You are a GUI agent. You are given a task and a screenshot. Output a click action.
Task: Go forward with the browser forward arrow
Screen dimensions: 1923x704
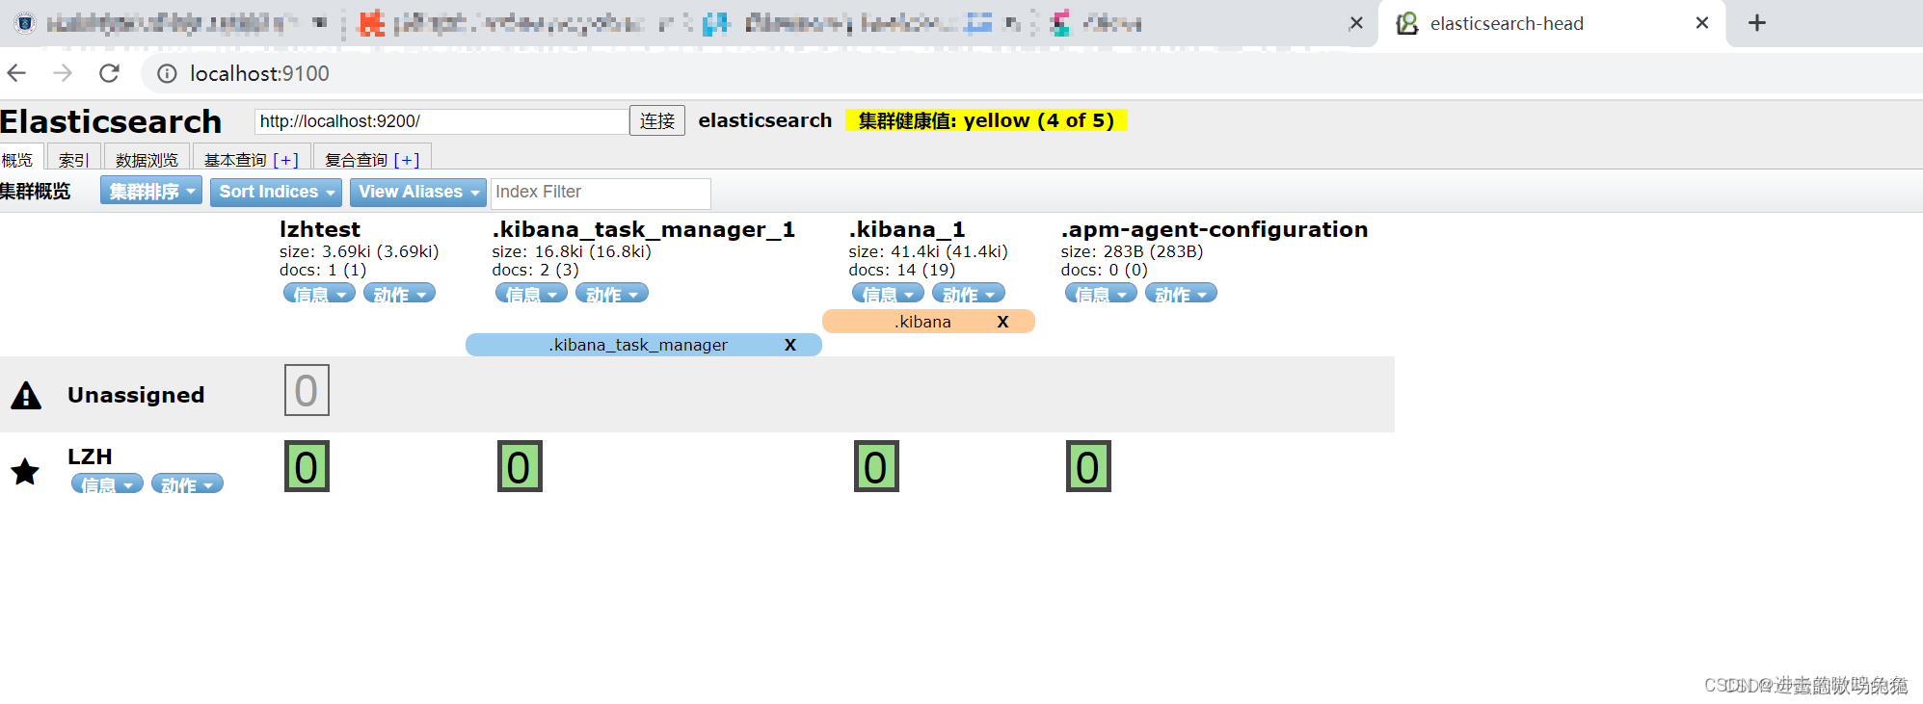(x=63, y=73)
